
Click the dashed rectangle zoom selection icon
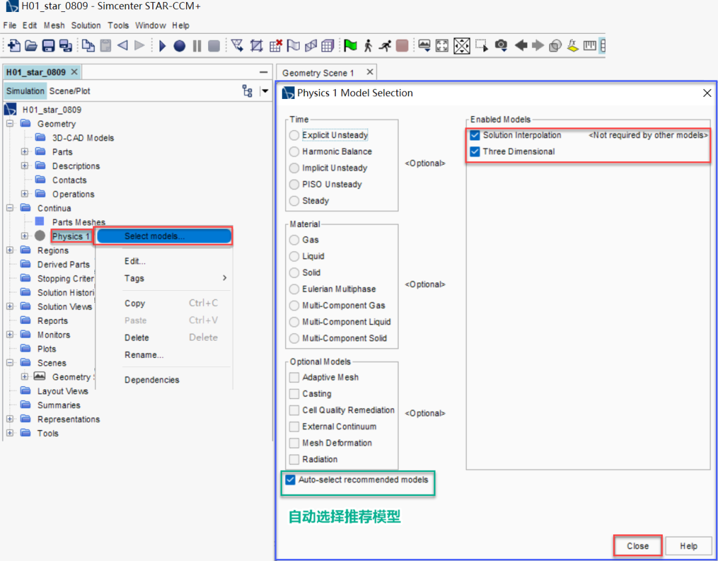click(x=482, y=45)
